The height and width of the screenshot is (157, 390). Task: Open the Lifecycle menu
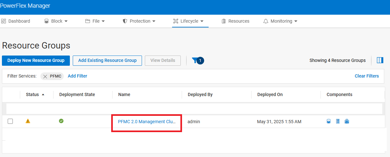pos(189,21)
